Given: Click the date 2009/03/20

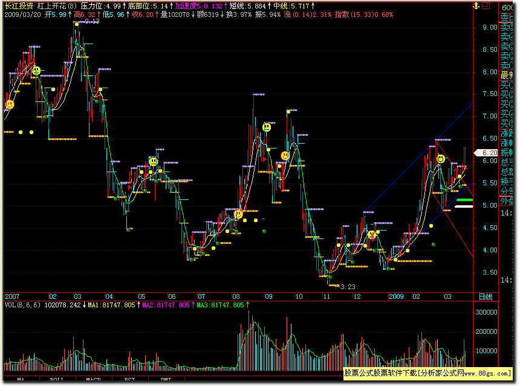Looking at the screenshot, I should click(22, 14).
